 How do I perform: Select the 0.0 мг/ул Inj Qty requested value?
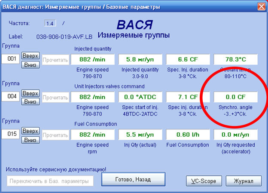(235, 135)
